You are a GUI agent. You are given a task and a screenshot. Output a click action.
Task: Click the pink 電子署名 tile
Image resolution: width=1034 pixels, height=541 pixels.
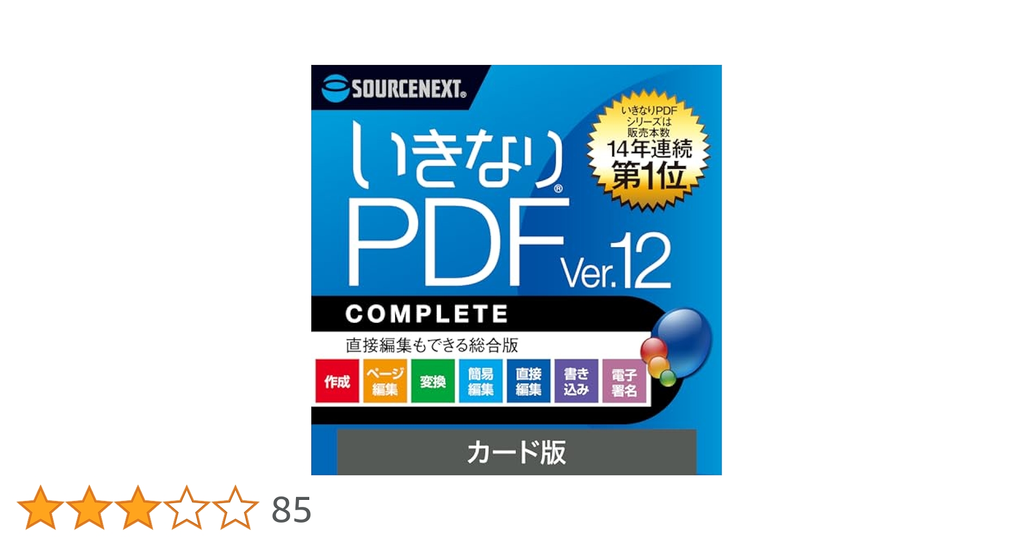coord(624,381)
